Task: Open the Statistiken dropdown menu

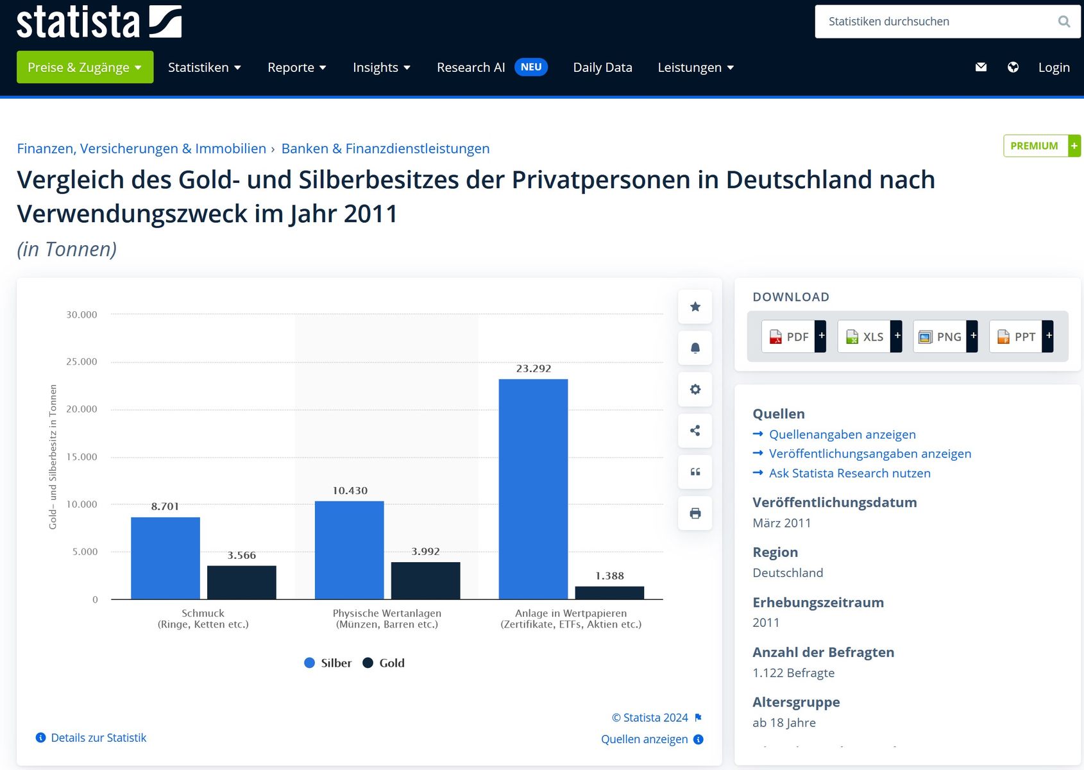Action: (x=204, y=67)
